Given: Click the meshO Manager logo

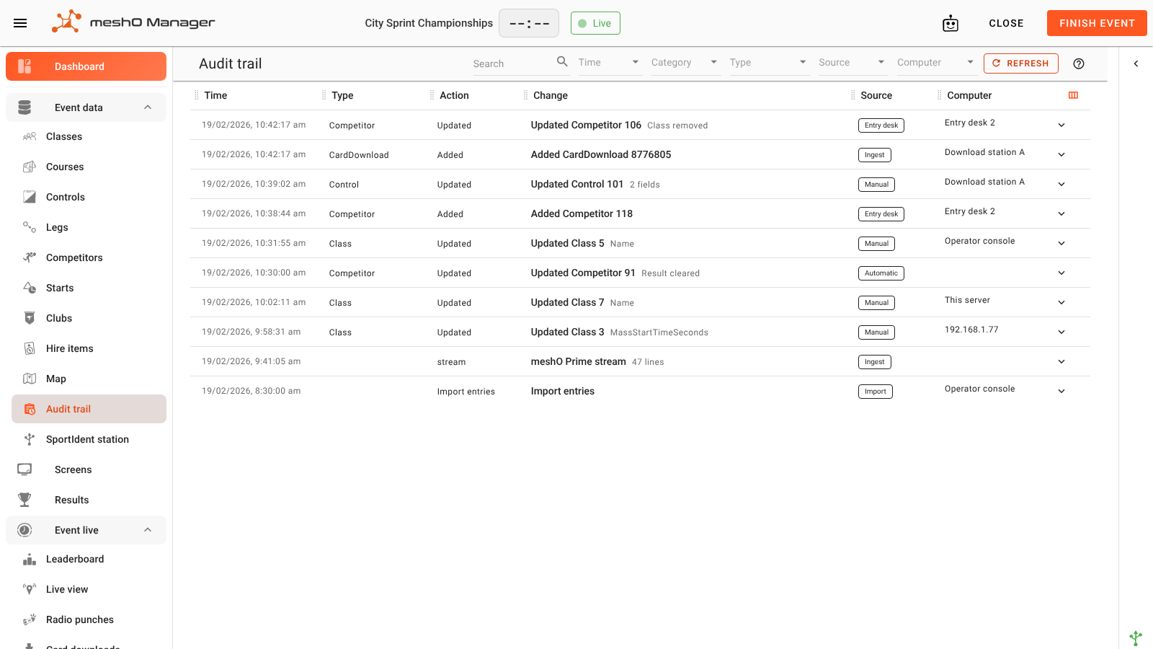Looking at the screenshot, I should click(x=133, y=22).
